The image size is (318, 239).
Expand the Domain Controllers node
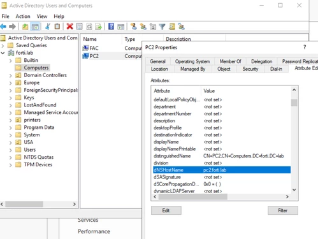pos(11,75)
